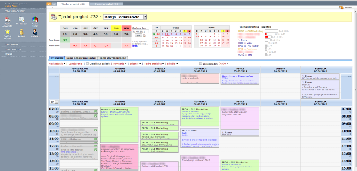Open Friday's Dogovoriti s Nevesinom task
Viewport: 357px width, 171px height.
click(240, 118)
